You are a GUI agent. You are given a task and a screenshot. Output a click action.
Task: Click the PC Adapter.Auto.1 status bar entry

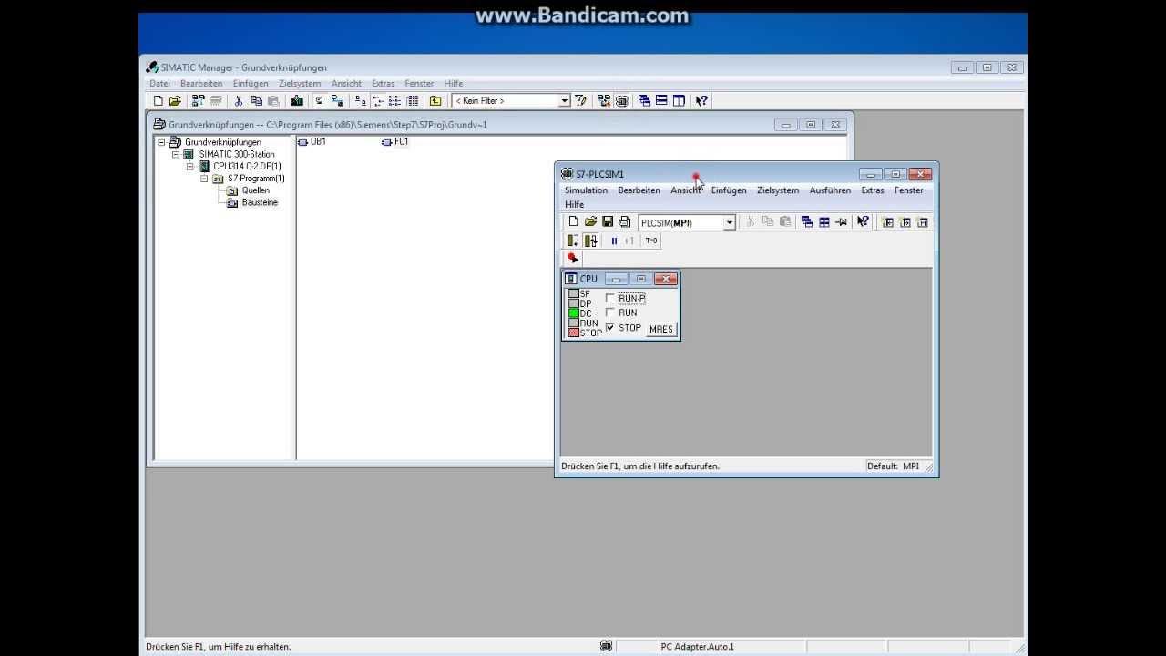[x=697, y=647]
